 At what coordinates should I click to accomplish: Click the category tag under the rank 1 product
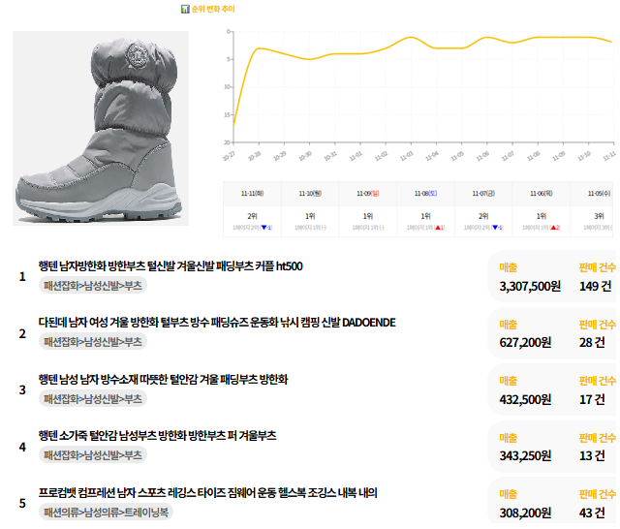point(93,286)
